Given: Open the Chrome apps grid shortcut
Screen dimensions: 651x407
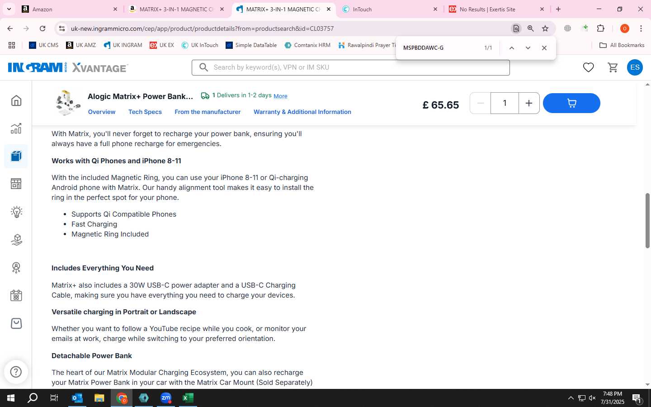Looking at the screenshot, I should click(12, 45).
